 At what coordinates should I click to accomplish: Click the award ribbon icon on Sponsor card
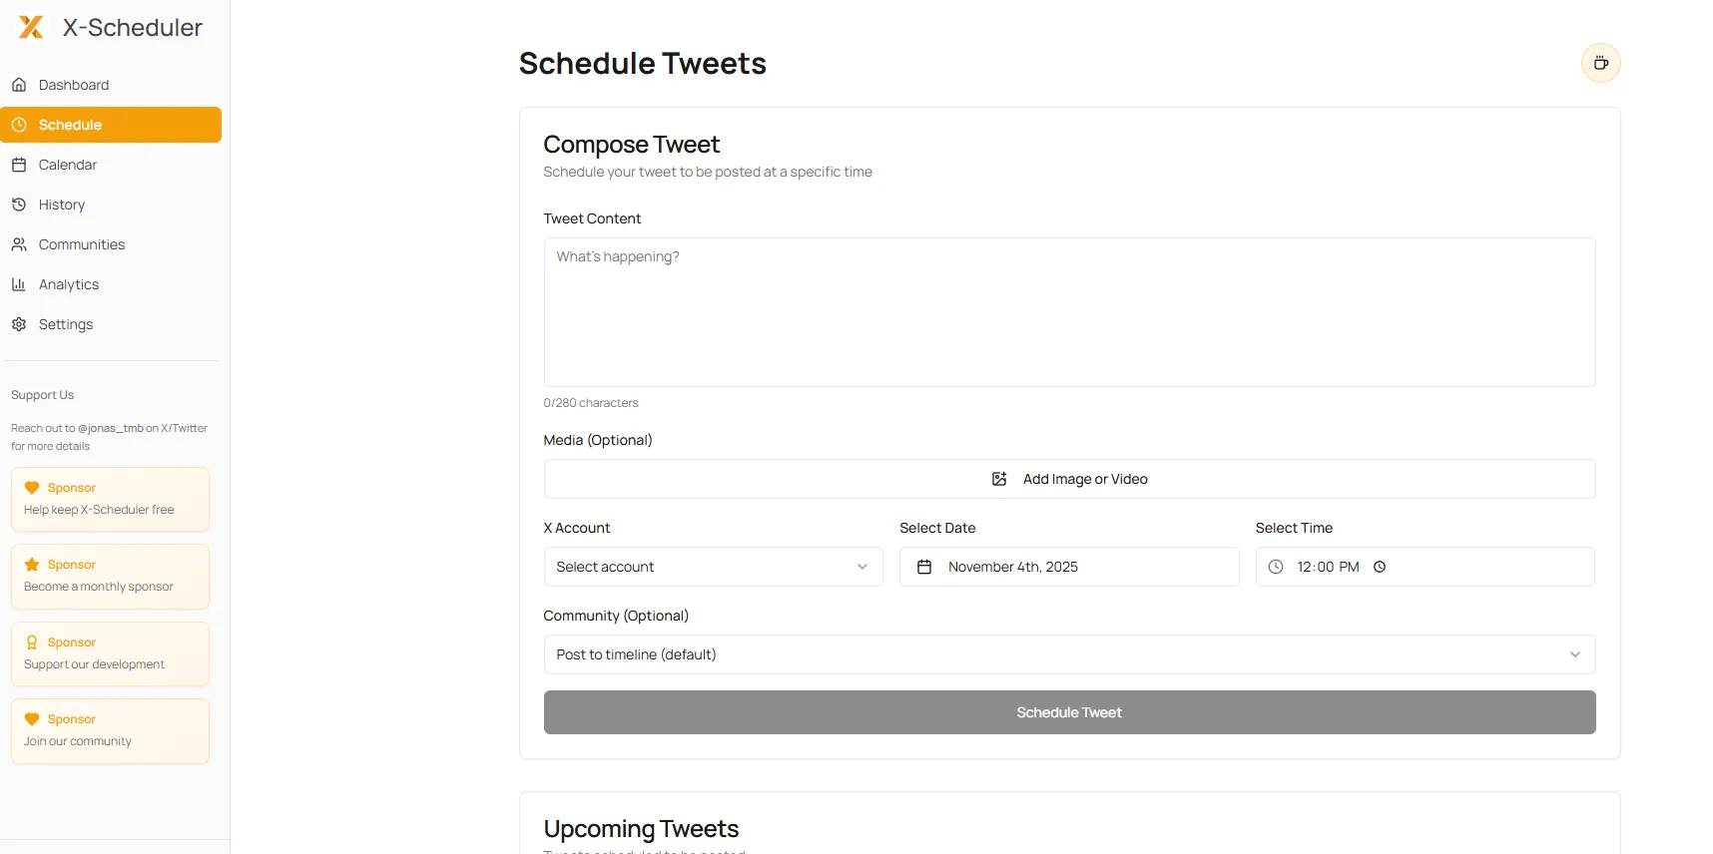32,642
